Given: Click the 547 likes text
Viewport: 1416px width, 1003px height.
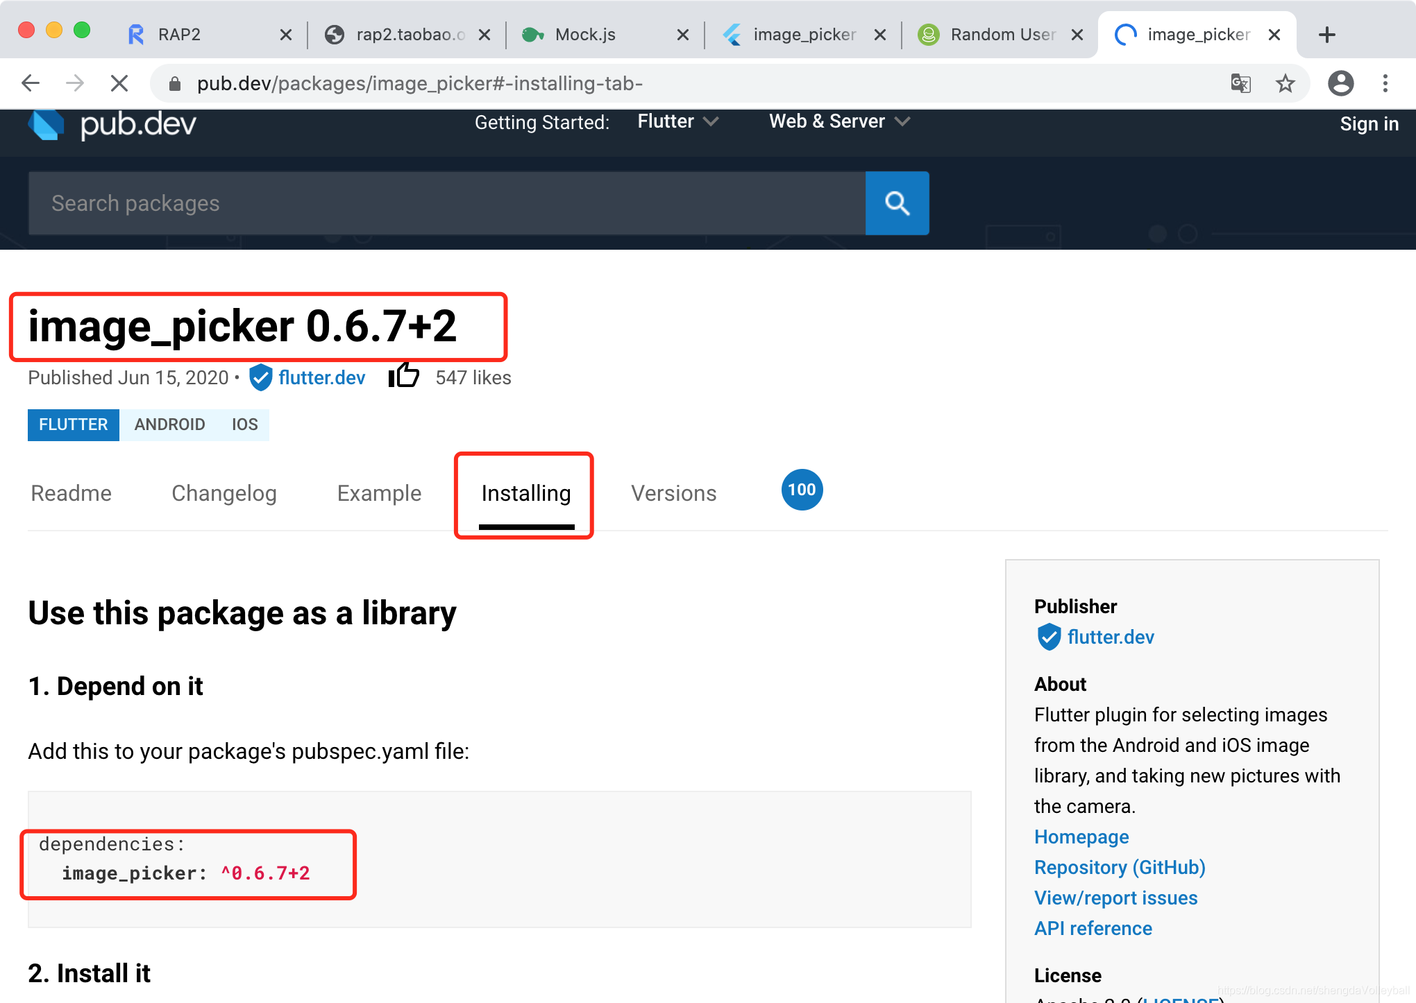Looking at the screenshot, I should point(473,377).
